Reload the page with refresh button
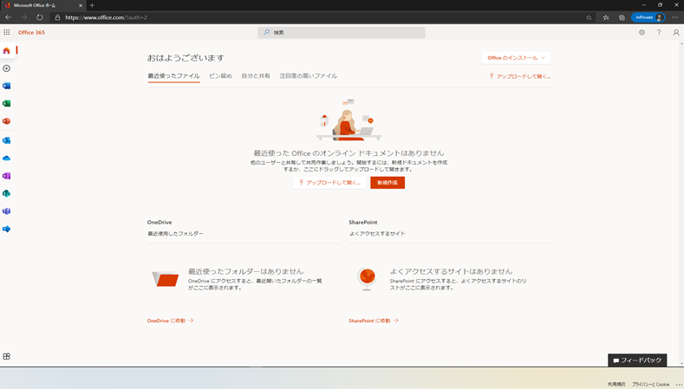Image resolution: width=684 pixels, height=389 pixels. 40,17
